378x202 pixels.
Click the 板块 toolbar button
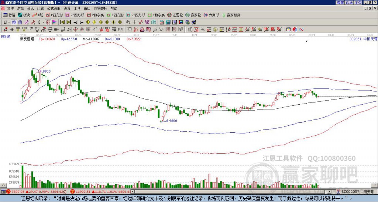(x=24, y=15)
